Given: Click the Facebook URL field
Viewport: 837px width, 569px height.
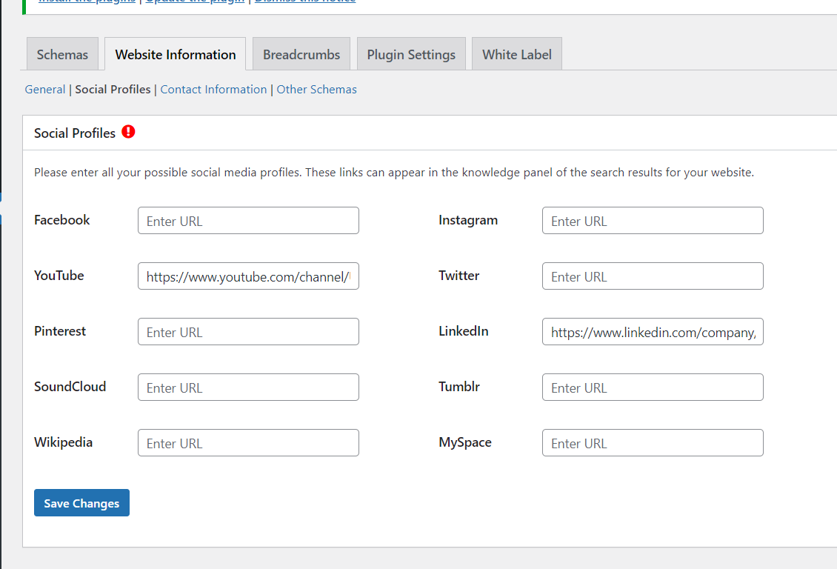Looking at the screenshot, I should pos(248,221).
